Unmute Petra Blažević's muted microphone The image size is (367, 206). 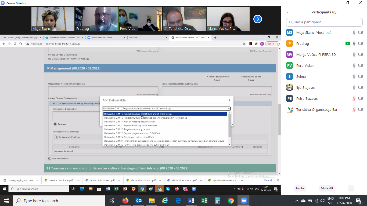pos(354,98)
